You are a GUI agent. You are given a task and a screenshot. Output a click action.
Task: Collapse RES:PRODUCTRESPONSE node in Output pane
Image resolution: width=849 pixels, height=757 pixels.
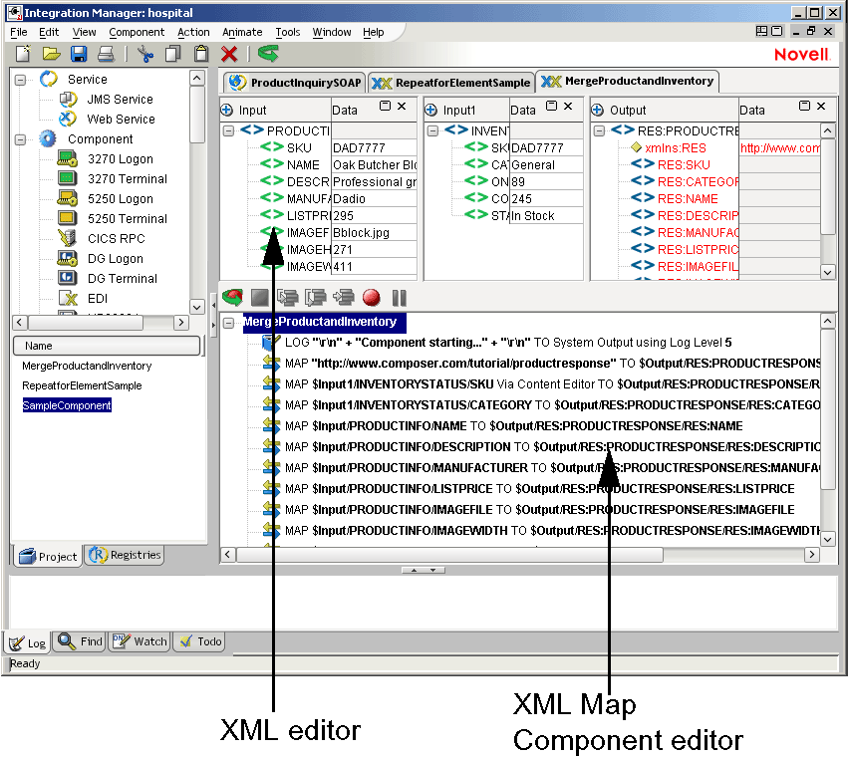pyautogui.click(x=599, y=130)
